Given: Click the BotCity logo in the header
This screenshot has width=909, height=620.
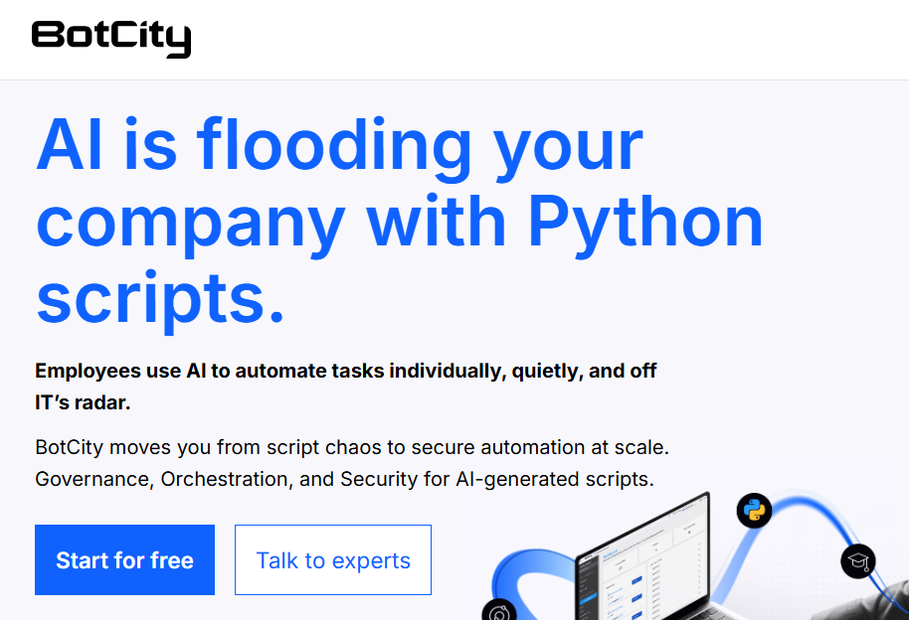Looking at the screenshot, I should pos(110,38).
